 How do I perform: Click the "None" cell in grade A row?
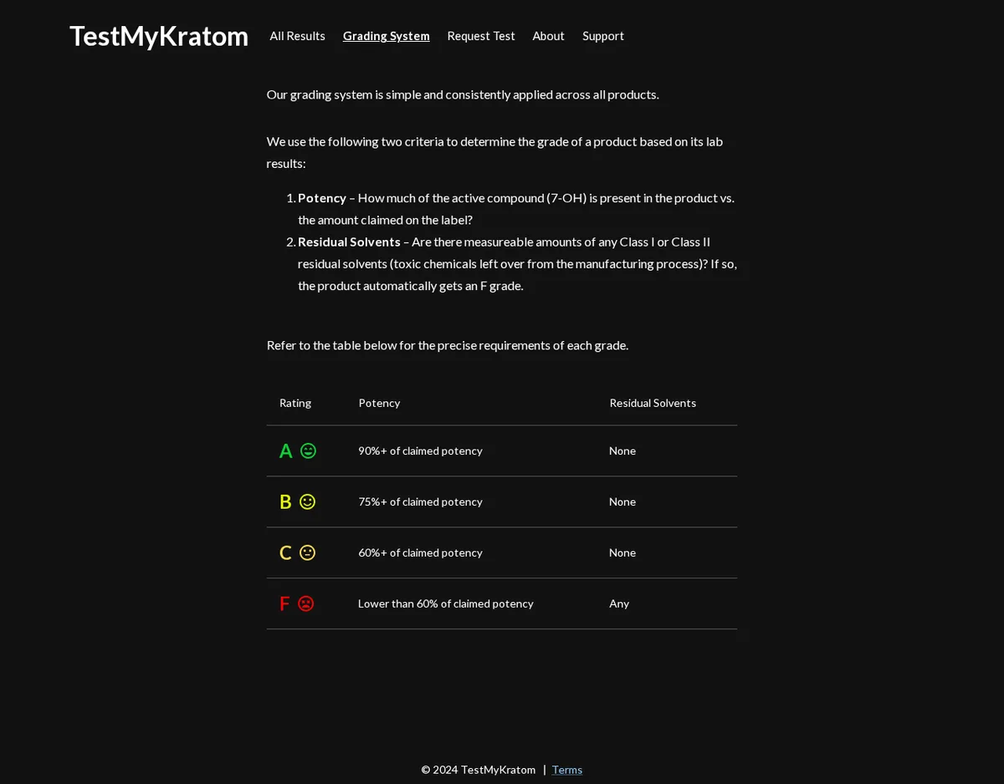(x=622, y=451)
